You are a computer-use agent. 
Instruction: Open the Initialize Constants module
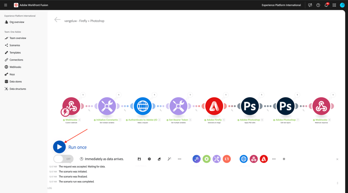pyautogui.click(x=107, y=106)
